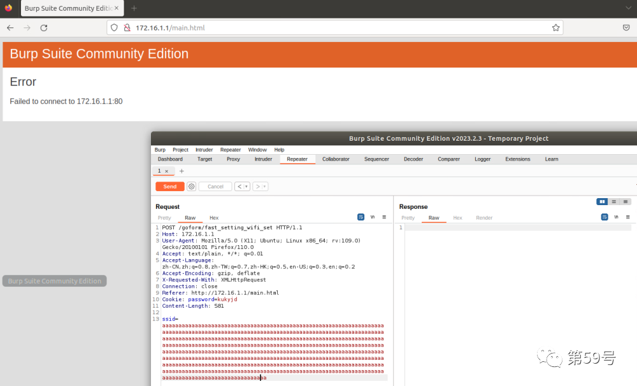The height and width of the screenshot is (386, 637).
Task: Open the Burp menu
Action: [160, 150]
